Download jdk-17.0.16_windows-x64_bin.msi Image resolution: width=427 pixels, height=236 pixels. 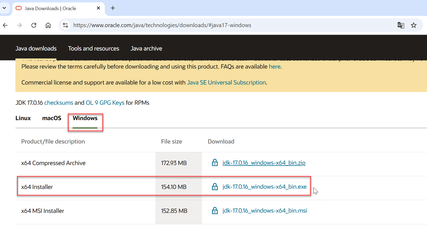click(265, 210)
